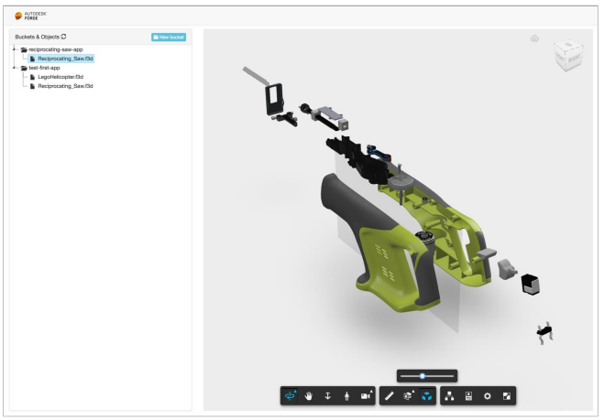Open highlighted Reciprocating_Saw.f3d file
This screenshot has width=604, height=420.
click(x=61, y=59)
